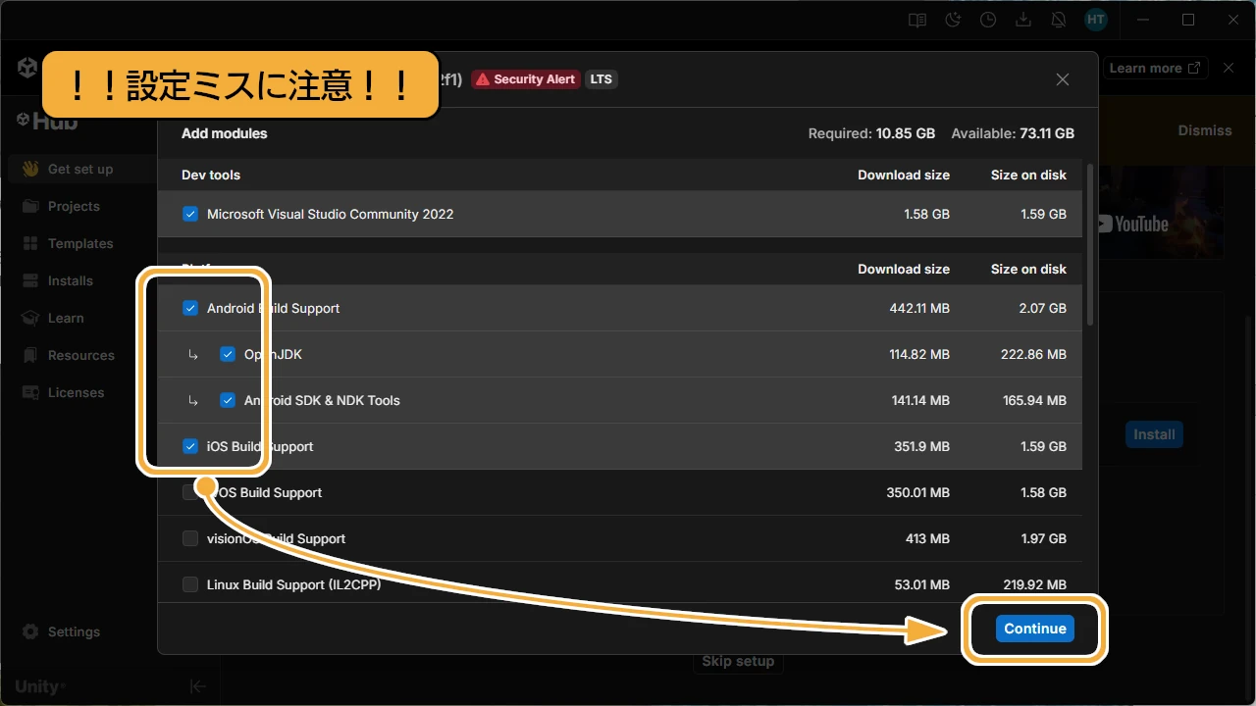Click Dismiss on the background banner
Screen dimensions: 1256x706
point(1205,130)
